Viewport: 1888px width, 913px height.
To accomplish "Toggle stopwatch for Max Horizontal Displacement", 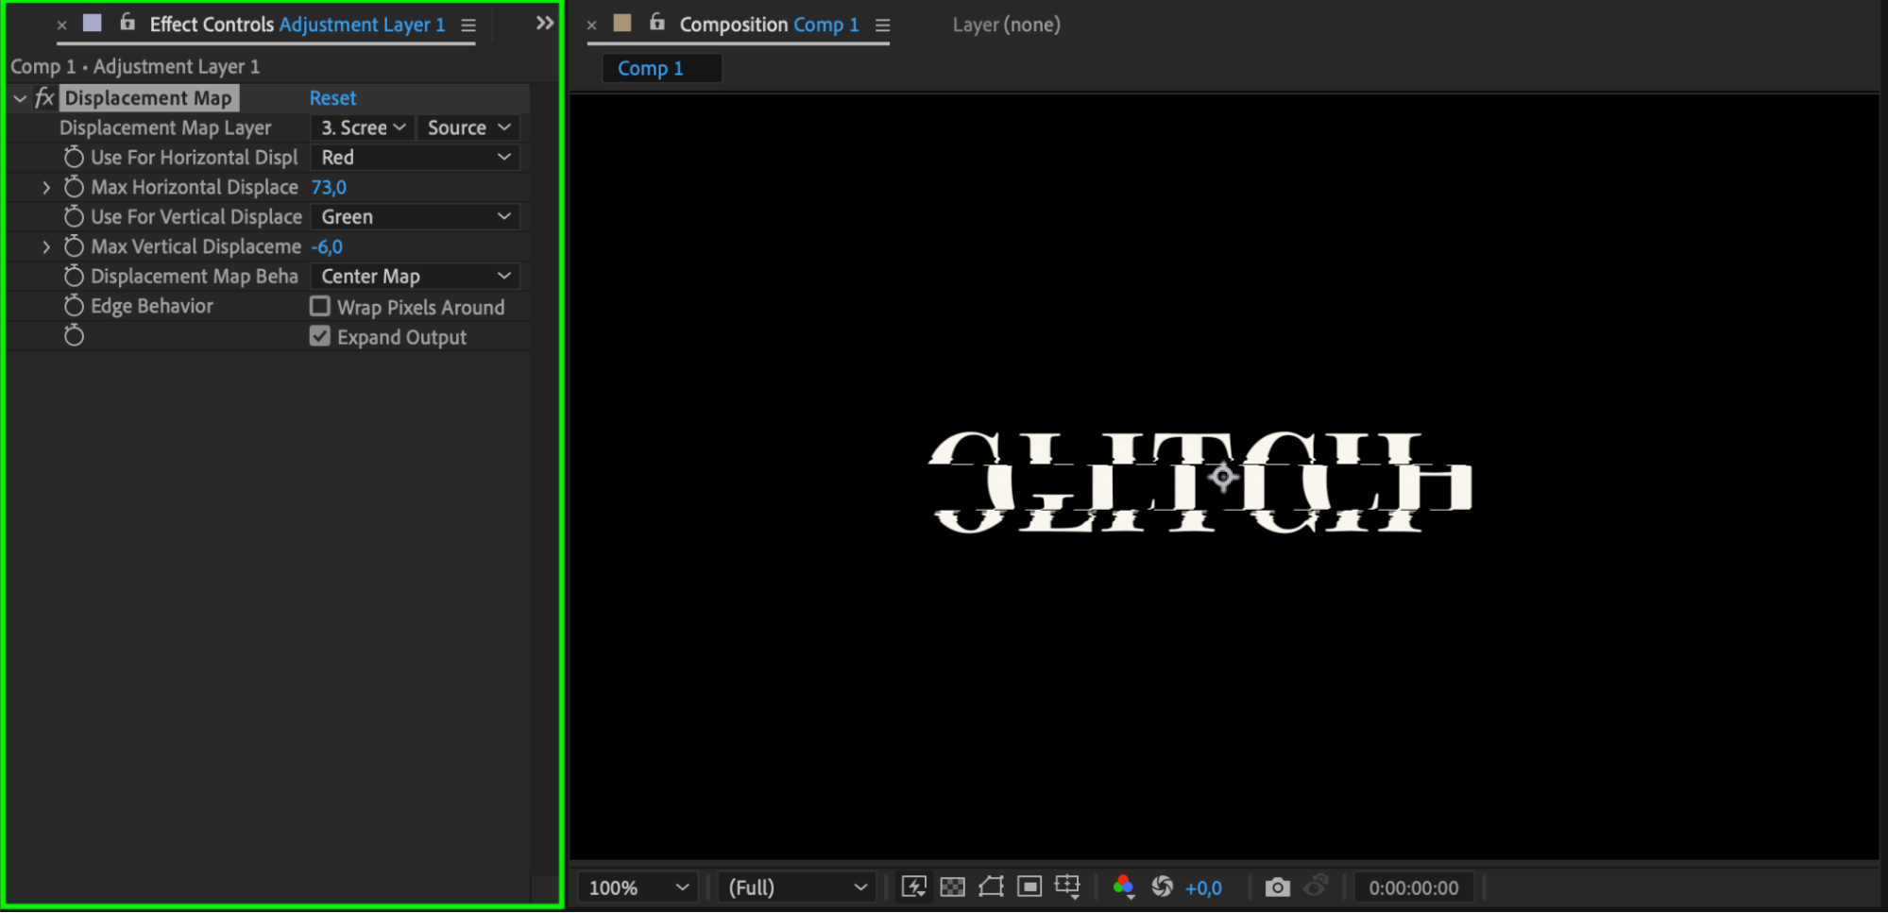I will (74, 187).
